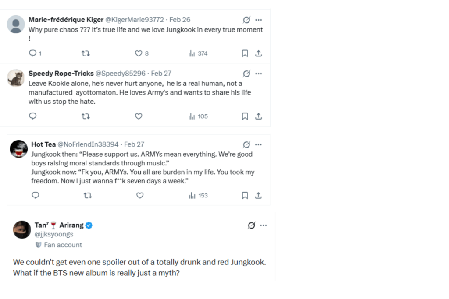Viewport: 449px width, 299px height.
Task: Open the more options menu on Marie's tweet
Action: (x=259, y=19)
